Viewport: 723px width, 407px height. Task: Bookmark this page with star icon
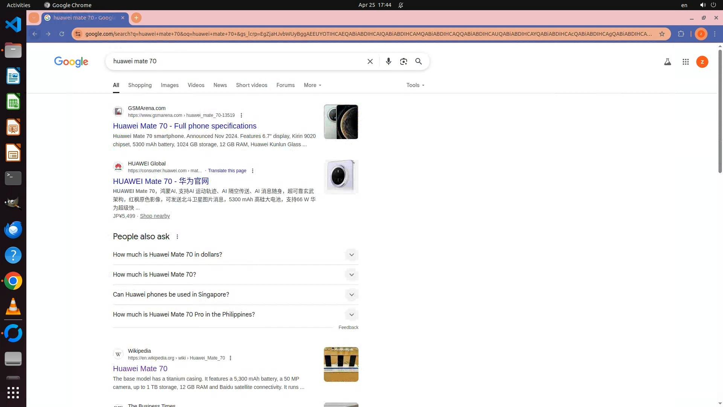[662, 34]
